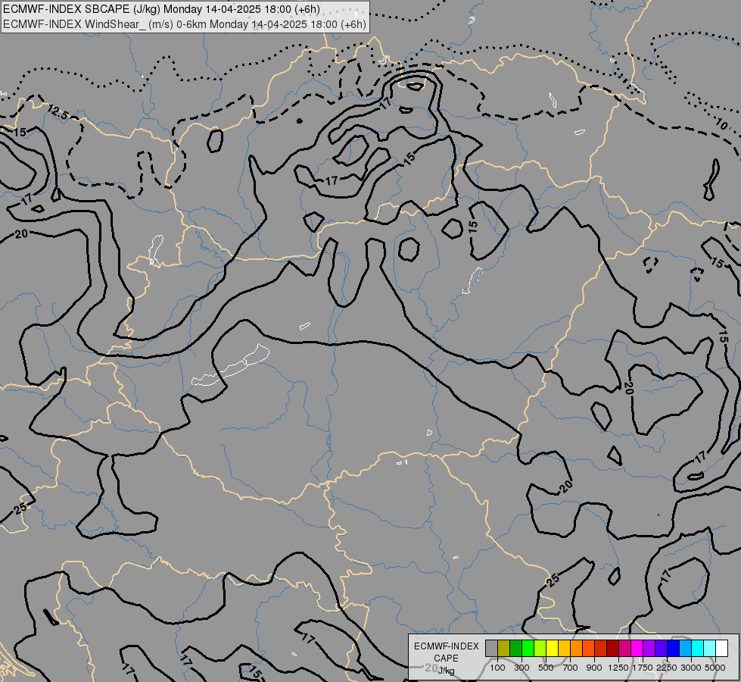The image size is (741, 682).
Task: Click the SBCAPE title line at the top
Action: click(x=161, y=9)
